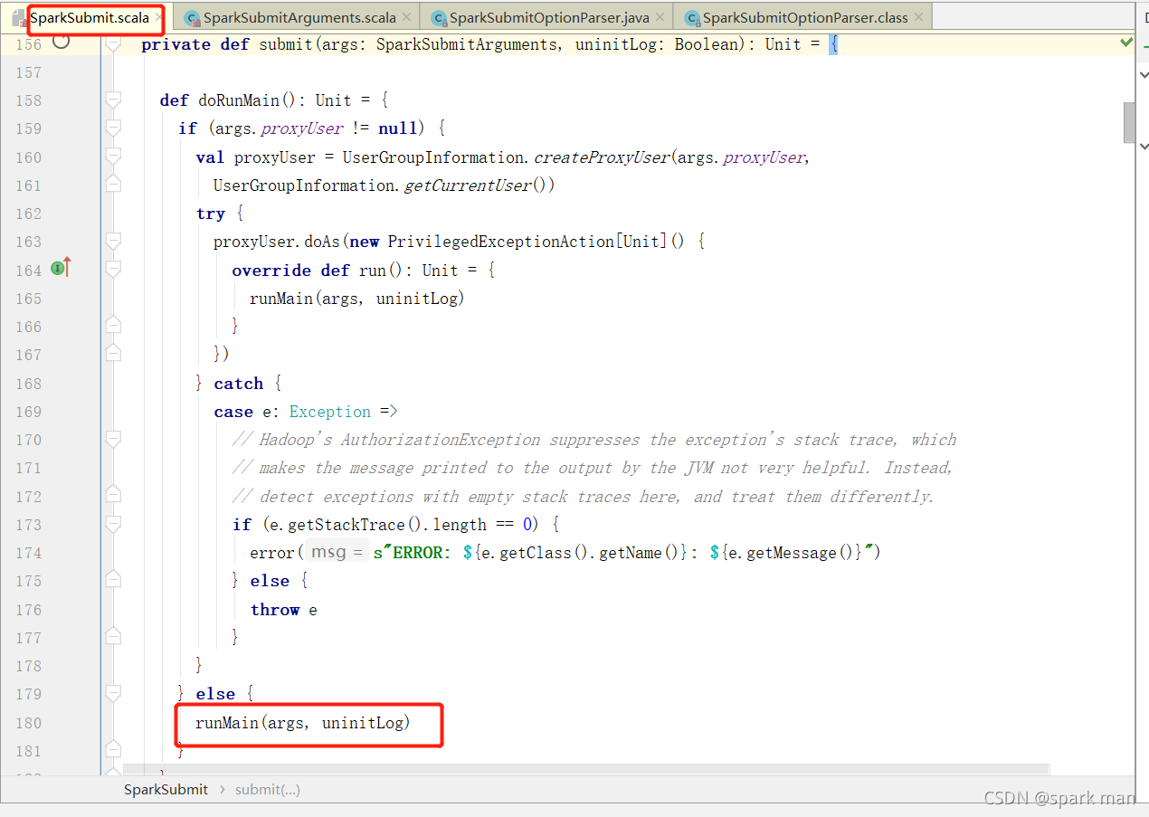Click the class icon on SparkSubmitOptionParser.java tab
This screenshot has height=817, width=1149.
[439, 18]
